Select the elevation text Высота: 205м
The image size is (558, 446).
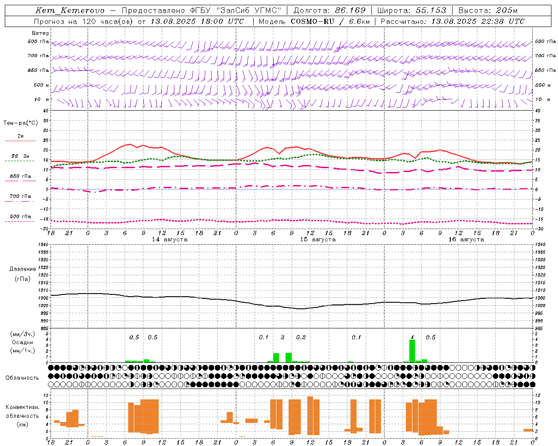point(488,10)
